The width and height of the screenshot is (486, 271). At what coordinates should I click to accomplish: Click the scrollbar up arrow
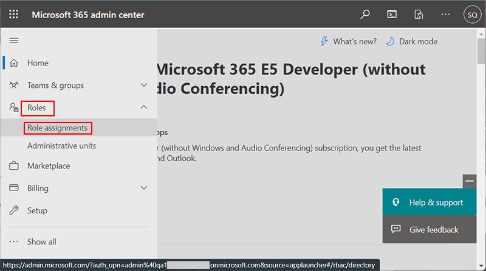coord(481,34)
